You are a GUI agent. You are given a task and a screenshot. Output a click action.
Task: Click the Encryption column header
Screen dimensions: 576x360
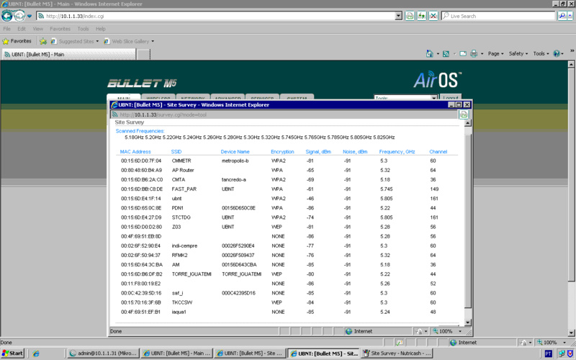(282, 152)
